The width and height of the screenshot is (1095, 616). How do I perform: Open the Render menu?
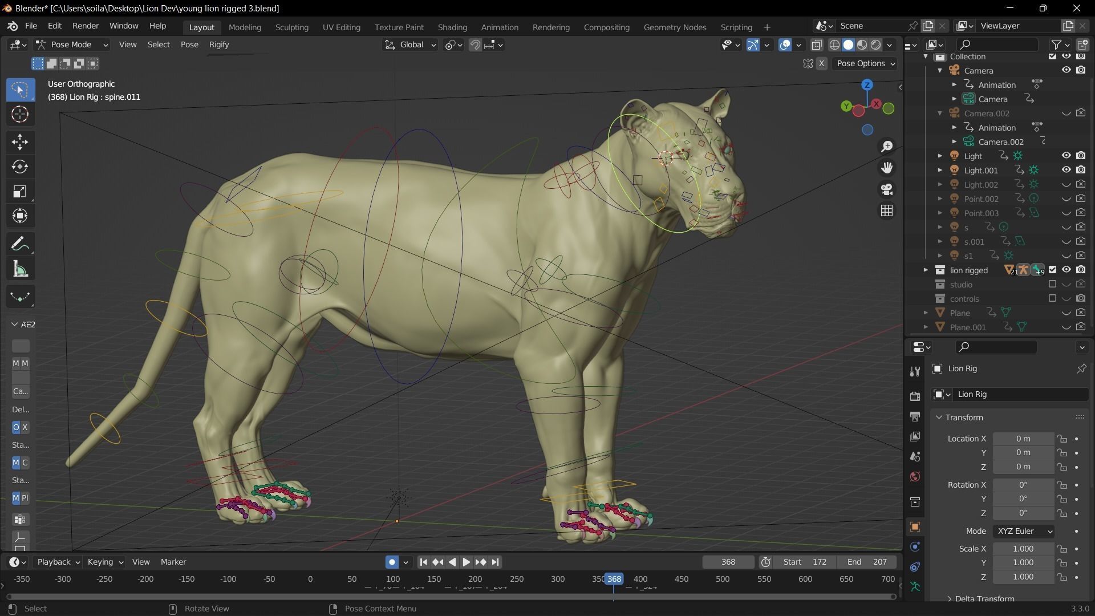coord(86,26)
